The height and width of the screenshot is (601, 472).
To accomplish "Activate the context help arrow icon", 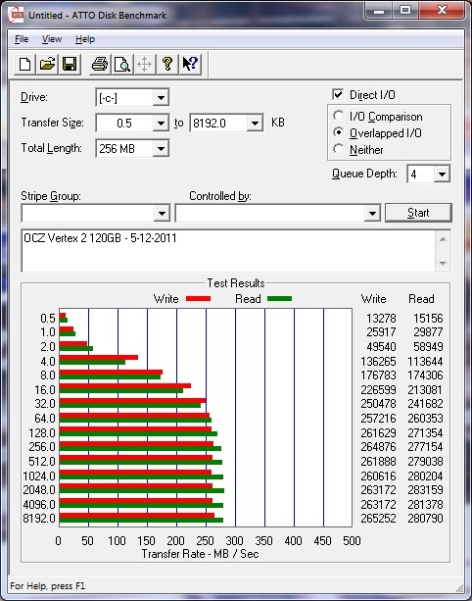I will click(x=190, y=64).
